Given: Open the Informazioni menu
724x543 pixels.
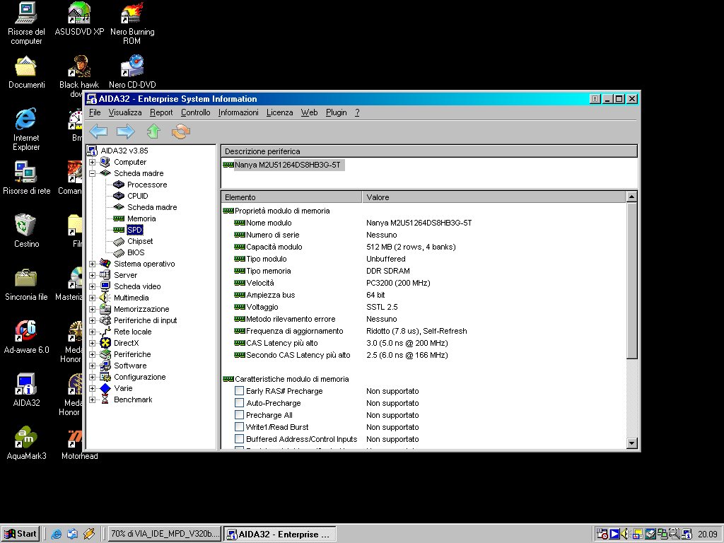Looking at the screenshot, I should point(238,112).
